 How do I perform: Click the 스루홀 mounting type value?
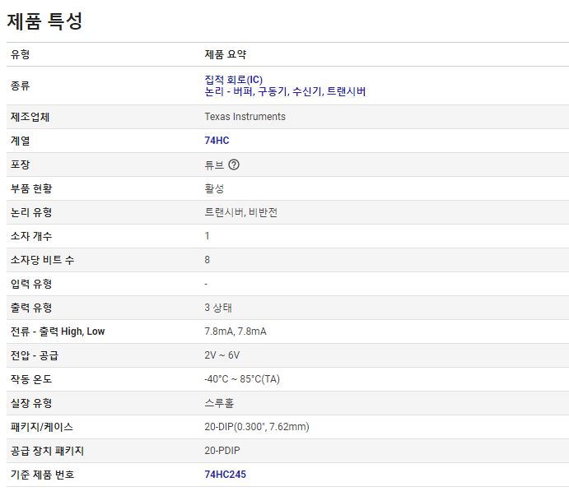pos(218,403)
